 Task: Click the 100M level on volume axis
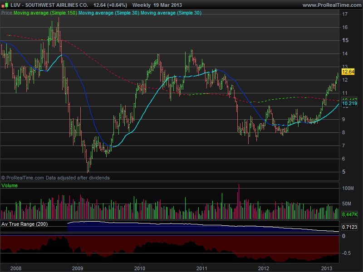pyautogui.click(x=348, y=188)
